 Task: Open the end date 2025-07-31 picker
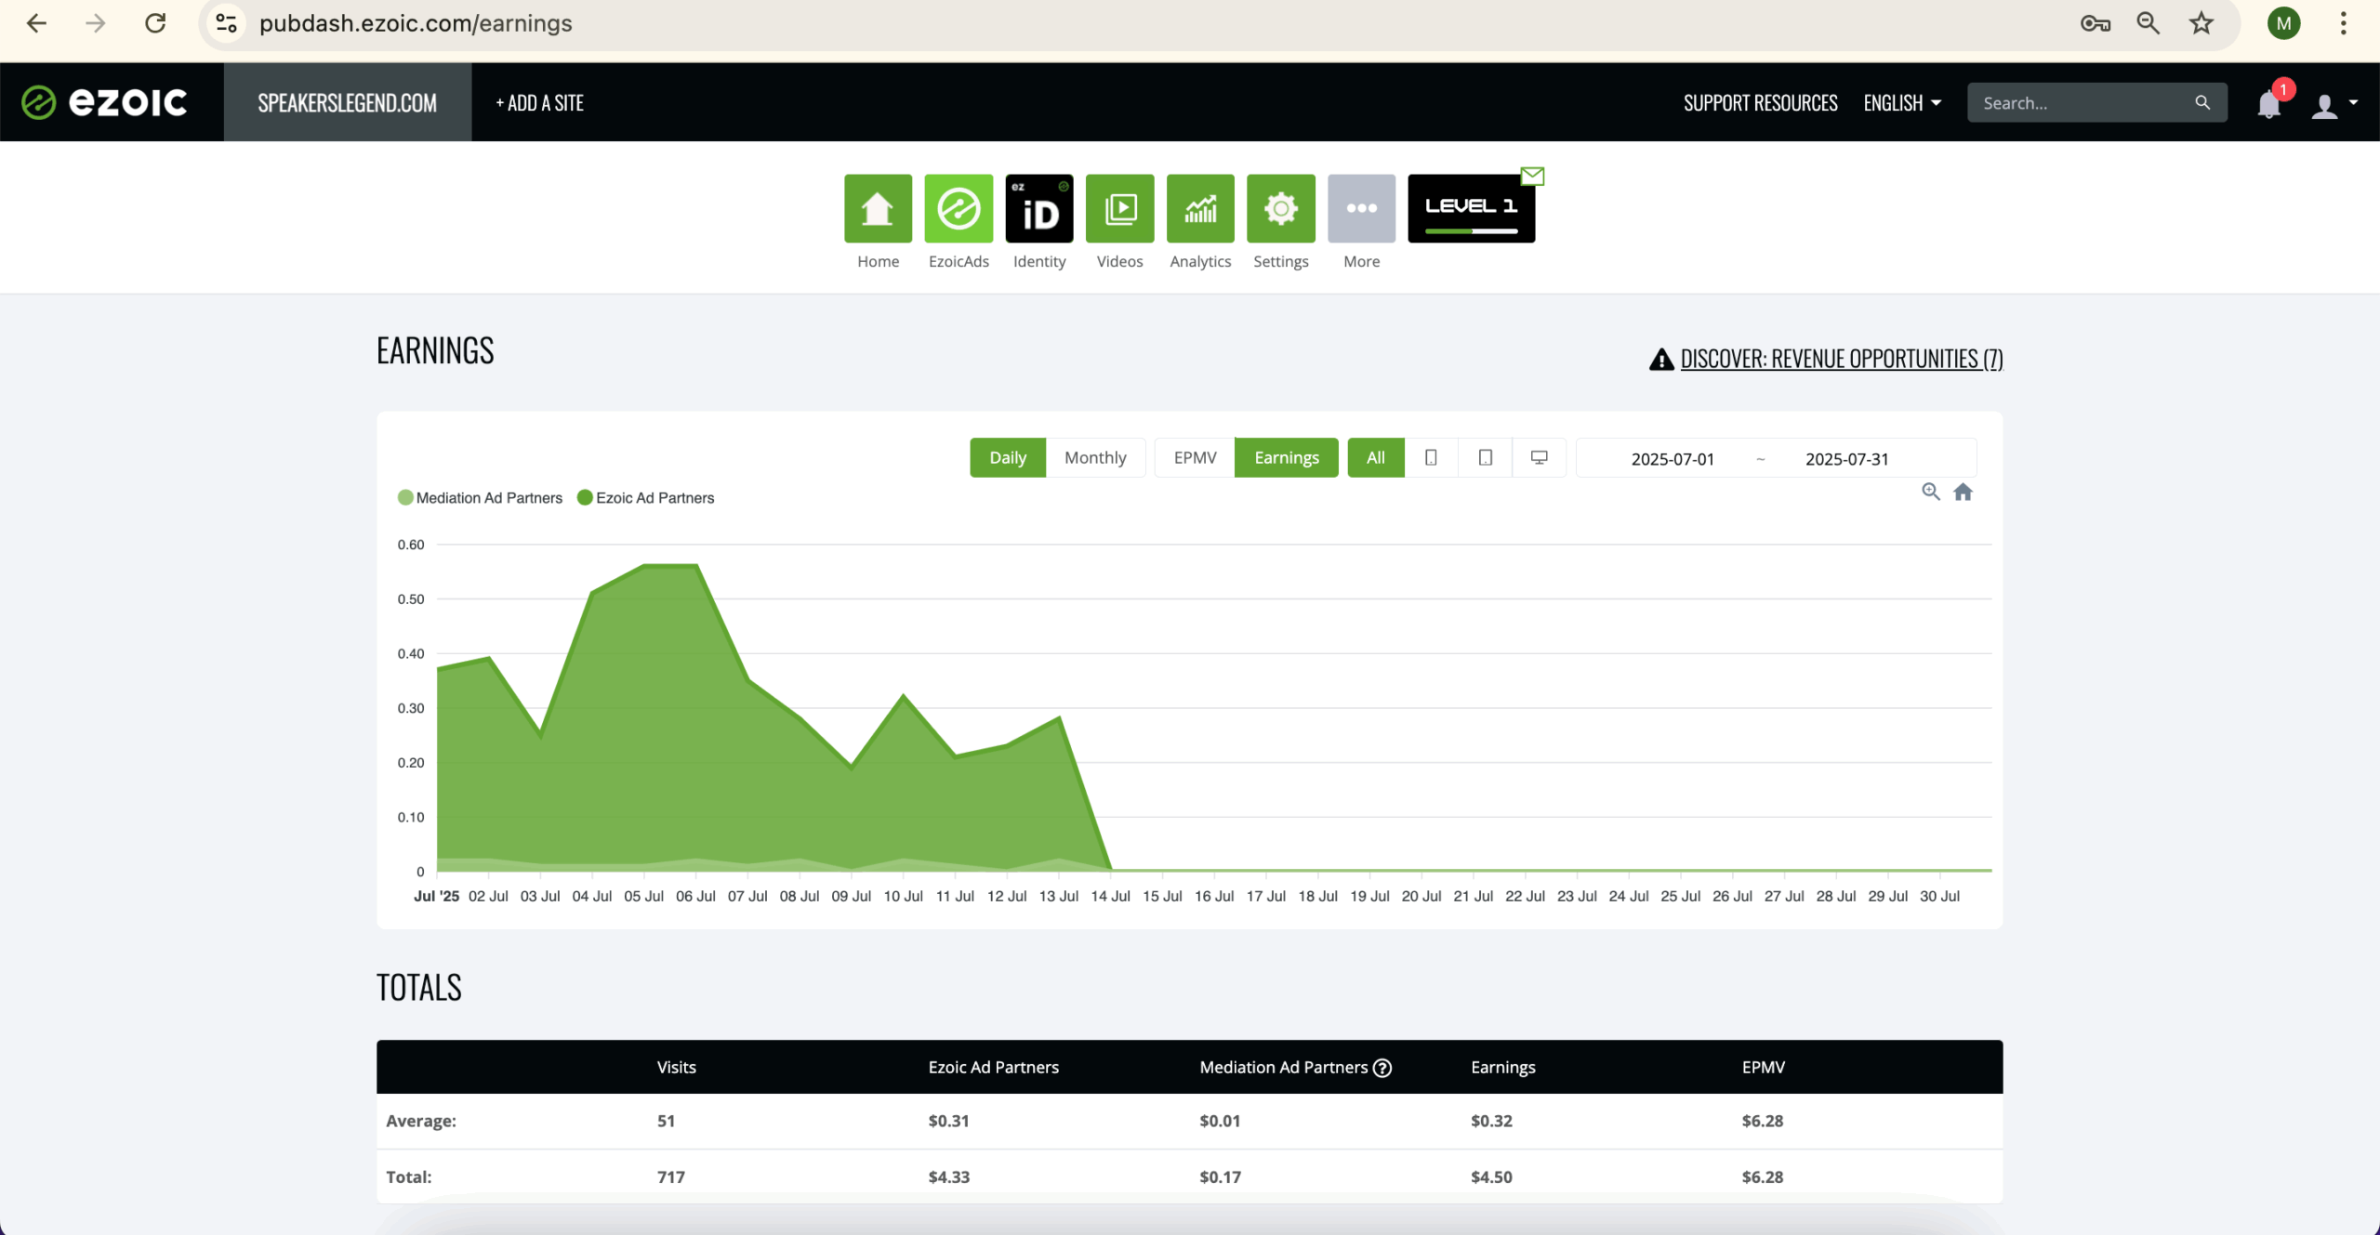point(1847,459)
